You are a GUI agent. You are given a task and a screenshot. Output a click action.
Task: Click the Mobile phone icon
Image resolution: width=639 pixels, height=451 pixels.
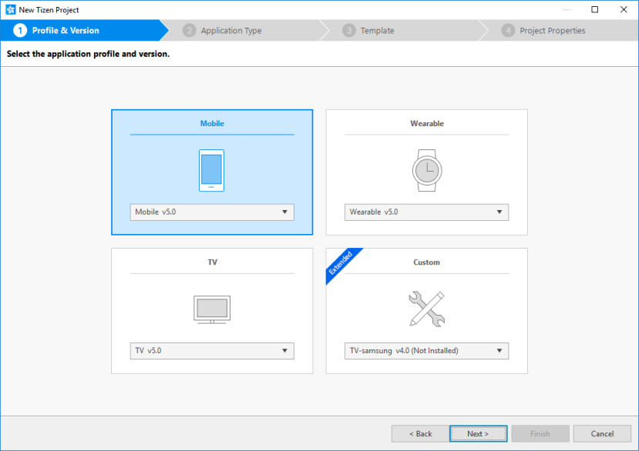(x=211, y=169)
